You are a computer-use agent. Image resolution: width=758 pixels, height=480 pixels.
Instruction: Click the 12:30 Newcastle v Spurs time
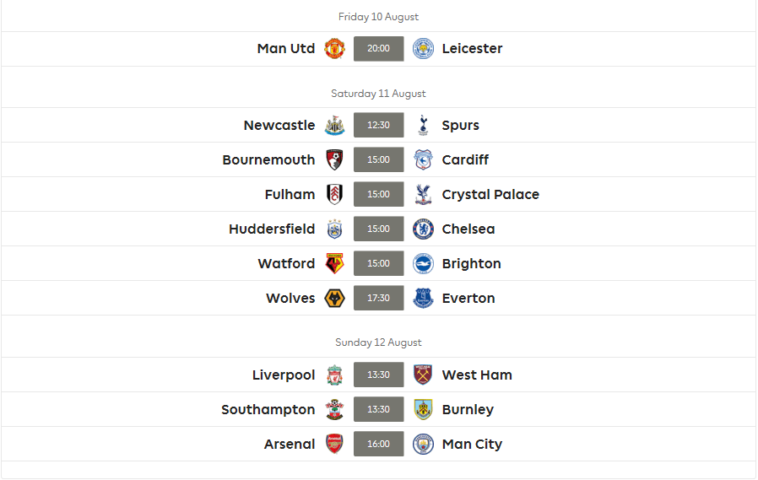point(378,125)
